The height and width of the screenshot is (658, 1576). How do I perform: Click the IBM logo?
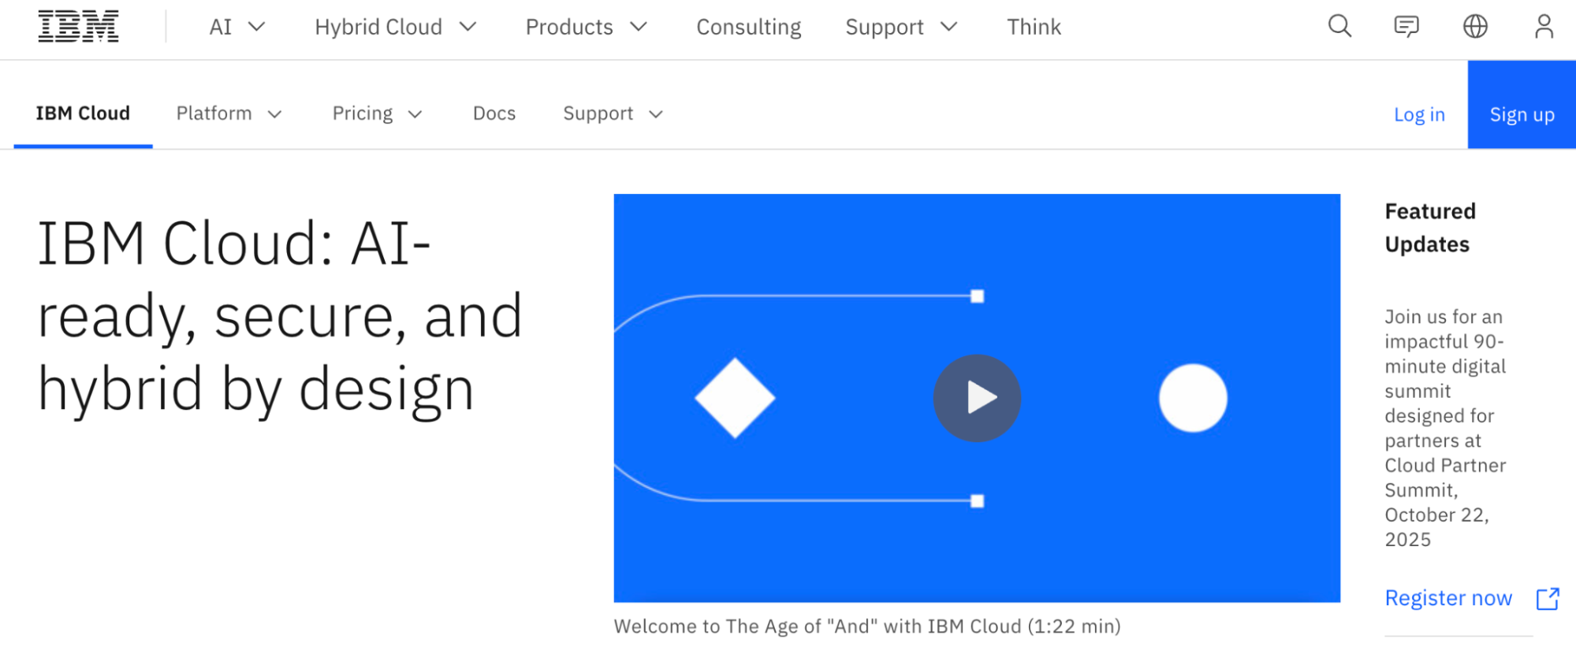tap(78, 27)
